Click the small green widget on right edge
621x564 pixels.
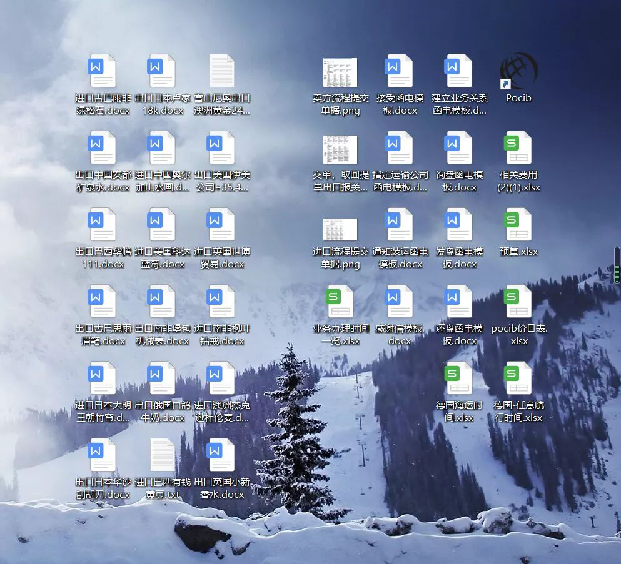point(617,265)
